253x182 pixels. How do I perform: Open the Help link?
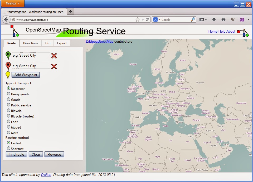(x=222, y=31)
